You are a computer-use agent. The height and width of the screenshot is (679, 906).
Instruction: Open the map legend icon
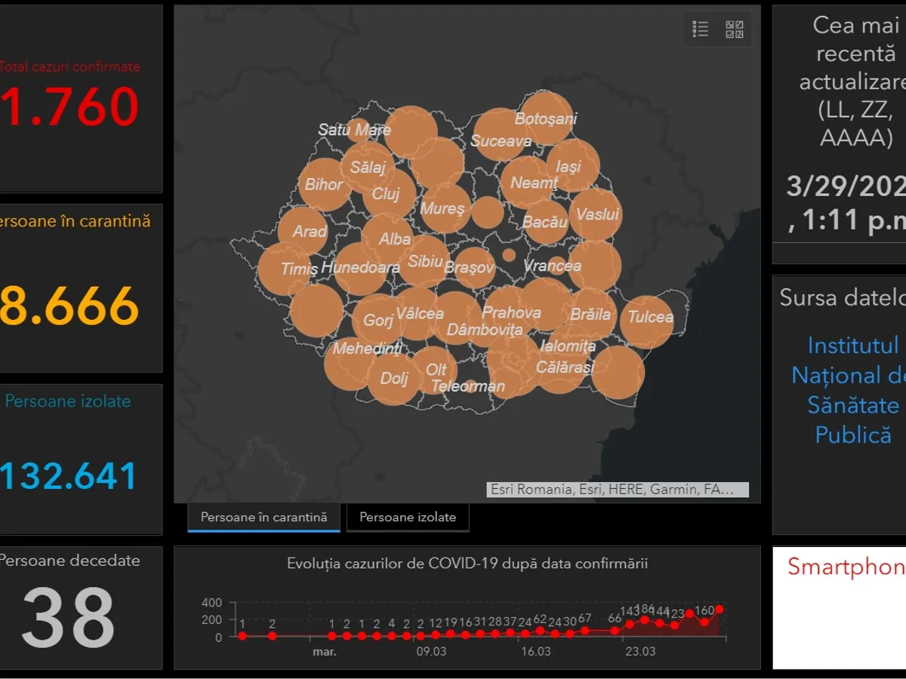click(x=700, y=29)
